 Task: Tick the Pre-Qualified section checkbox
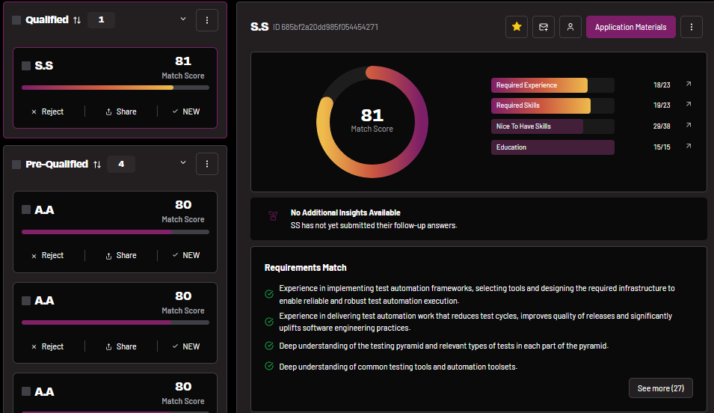tap(16, 165)
